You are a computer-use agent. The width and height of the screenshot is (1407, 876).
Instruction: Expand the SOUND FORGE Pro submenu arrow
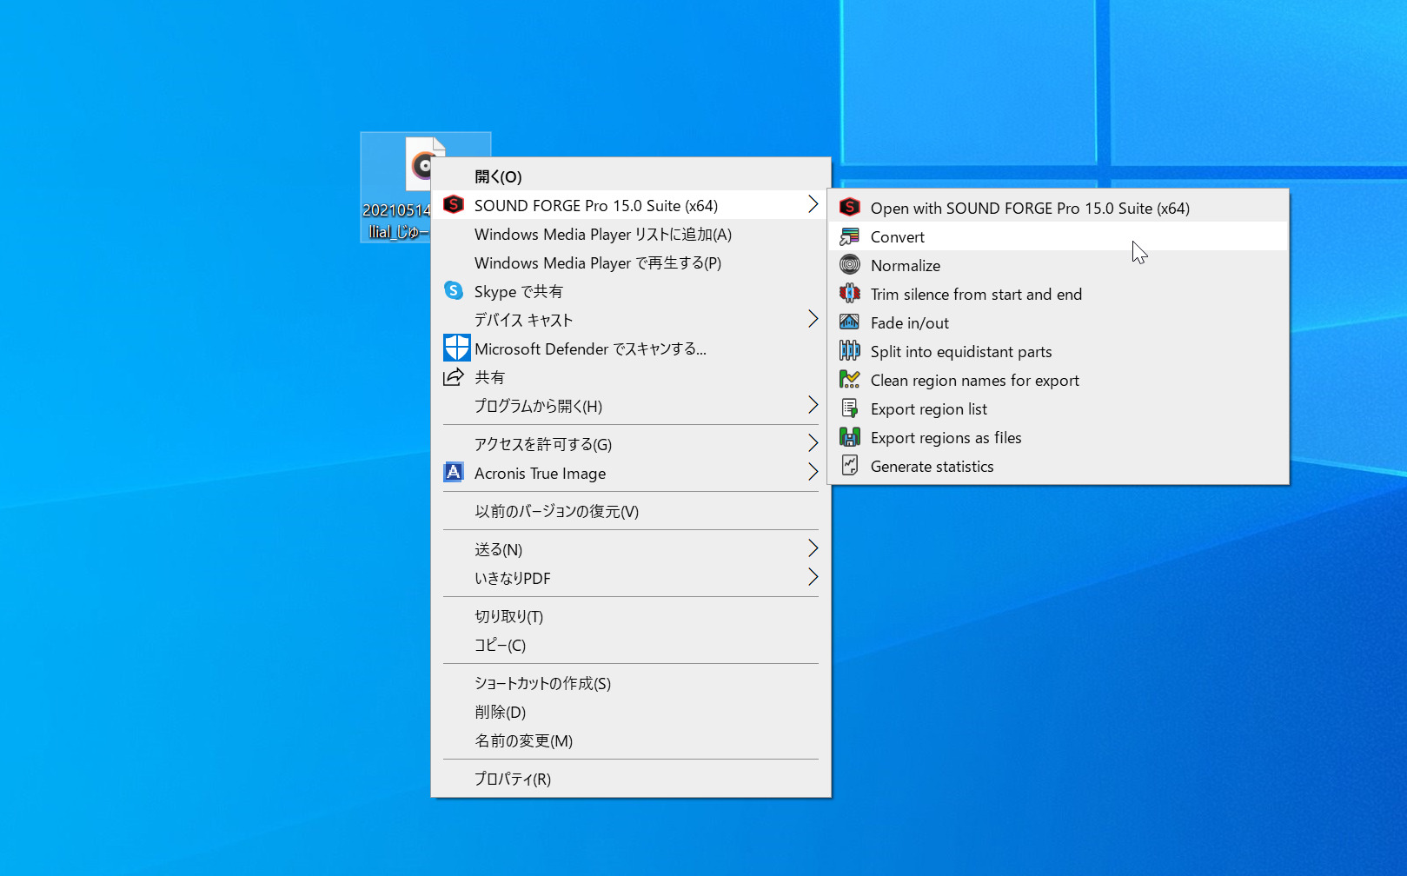(813, 204)
